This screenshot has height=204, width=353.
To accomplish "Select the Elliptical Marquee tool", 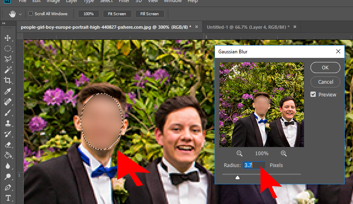I will coord(8,48).
